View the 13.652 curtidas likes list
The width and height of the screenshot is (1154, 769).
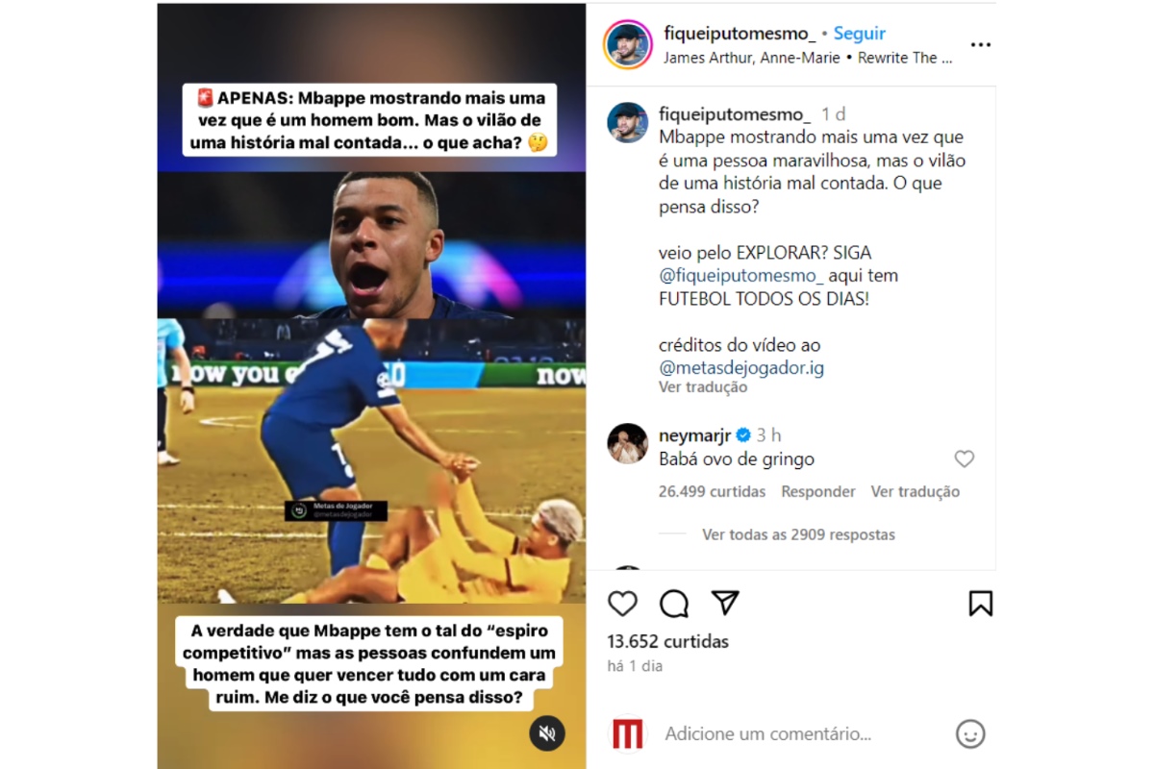668,641
